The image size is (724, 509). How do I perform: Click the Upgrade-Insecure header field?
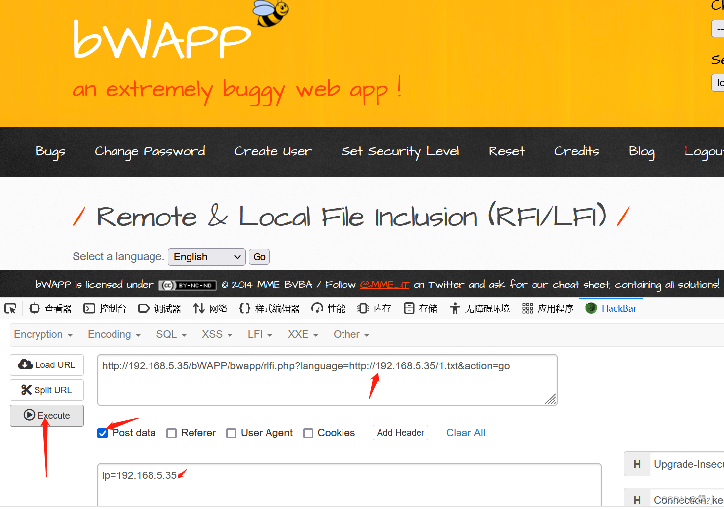tap(687, 464)
